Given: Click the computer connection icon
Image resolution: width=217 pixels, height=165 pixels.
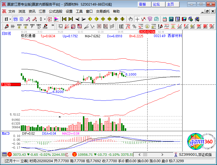Looking at the screenshot, I should 197,19.
